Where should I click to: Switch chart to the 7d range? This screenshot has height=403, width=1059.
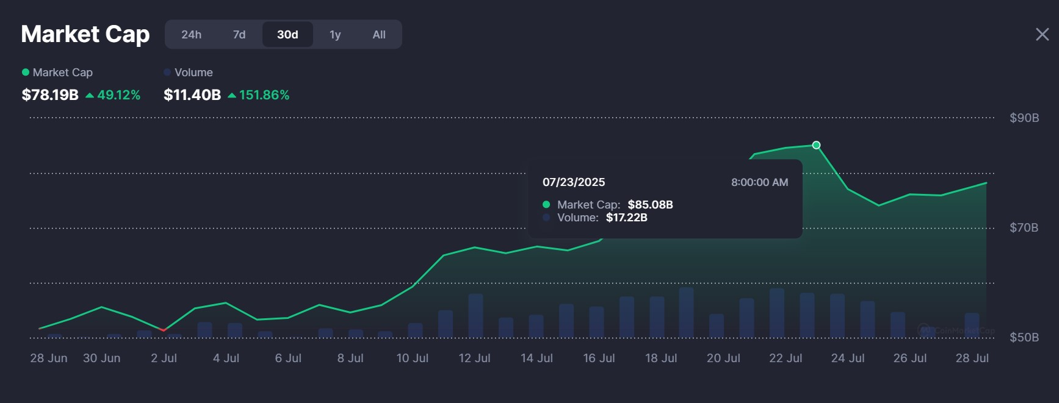click(239, 35)
